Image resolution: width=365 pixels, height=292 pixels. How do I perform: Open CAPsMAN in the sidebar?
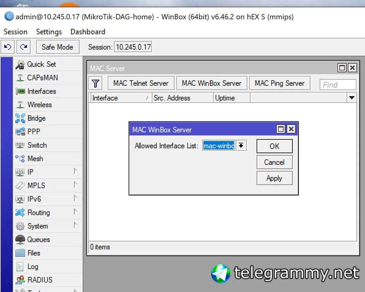[x=48, y=78]
